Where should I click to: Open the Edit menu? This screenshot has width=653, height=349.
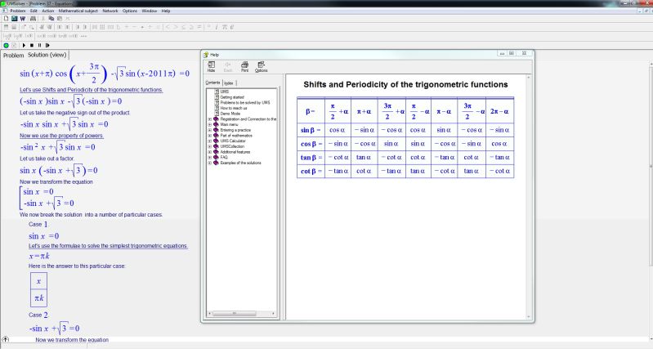pyautogui.click(x=34, y=11)
